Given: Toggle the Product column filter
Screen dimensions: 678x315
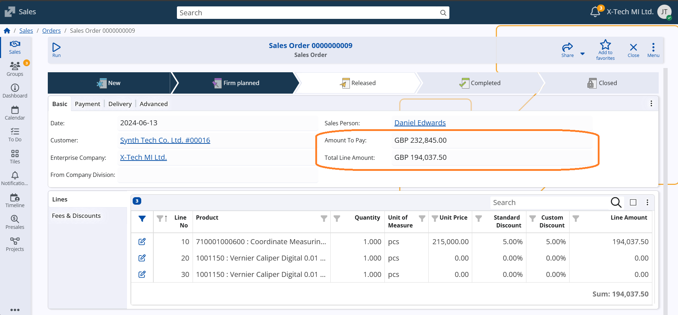Looking at the screenshot, I should coord(324,218).
